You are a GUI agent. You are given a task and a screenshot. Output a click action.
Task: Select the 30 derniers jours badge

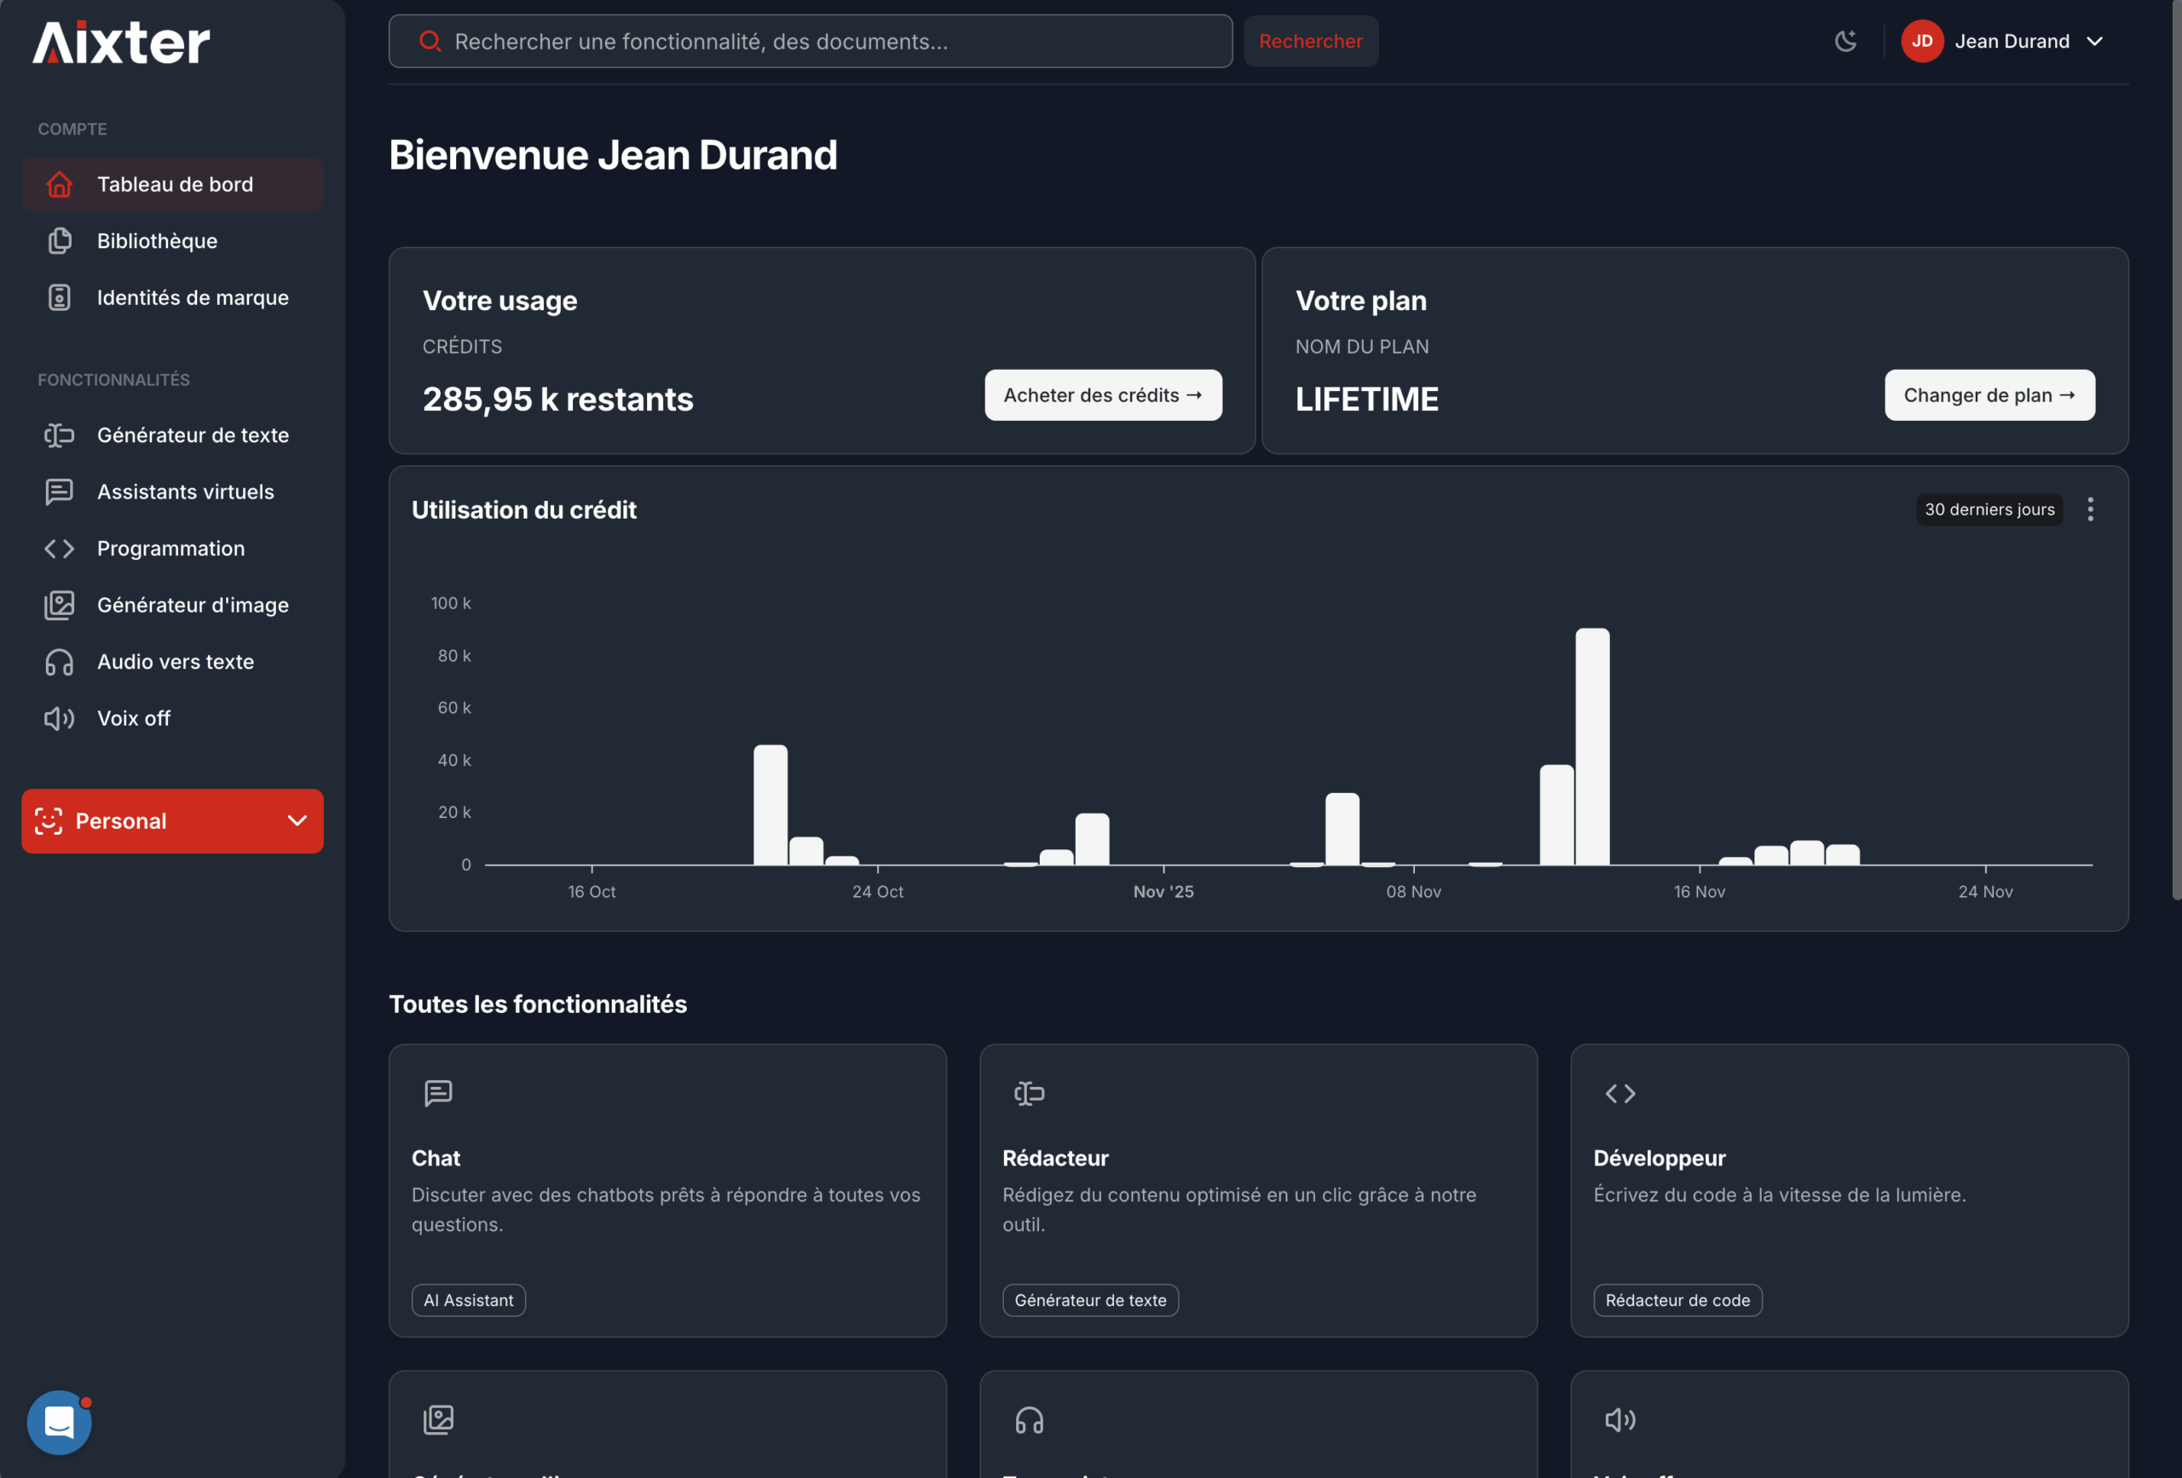[1989, 509]
